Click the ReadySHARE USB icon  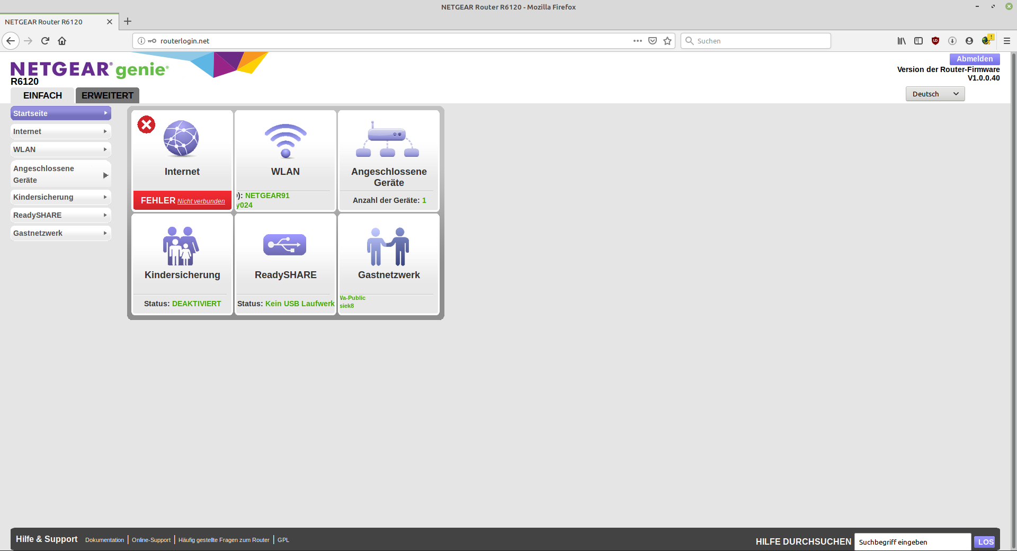(x=285, y=245)
